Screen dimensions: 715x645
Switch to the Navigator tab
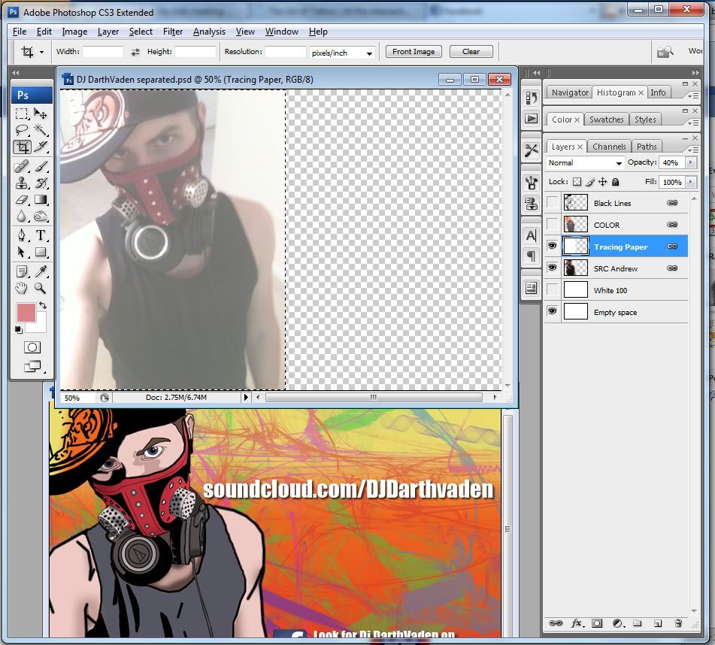(x=570, y=92)
